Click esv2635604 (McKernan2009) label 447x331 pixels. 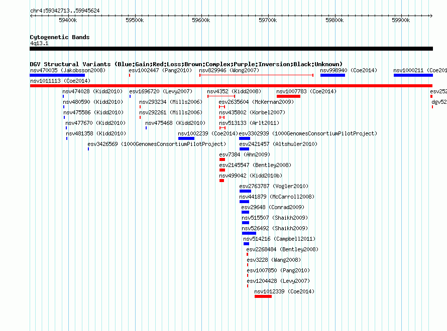[x=256, y=102]
